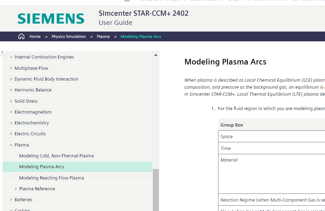Expand Dynamic Fluid Body Interaction chevron
The width and height of the screenshot is (325, 211).
[11, 79]
